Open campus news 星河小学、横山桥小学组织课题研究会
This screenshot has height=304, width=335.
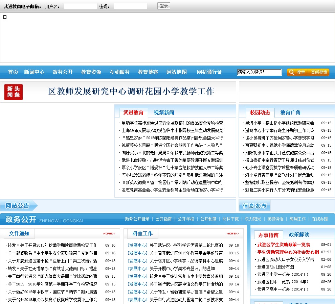[280, 123]
